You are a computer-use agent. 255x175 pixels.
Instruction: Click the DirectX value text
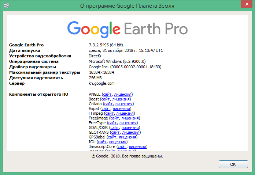tap(95, 56)
